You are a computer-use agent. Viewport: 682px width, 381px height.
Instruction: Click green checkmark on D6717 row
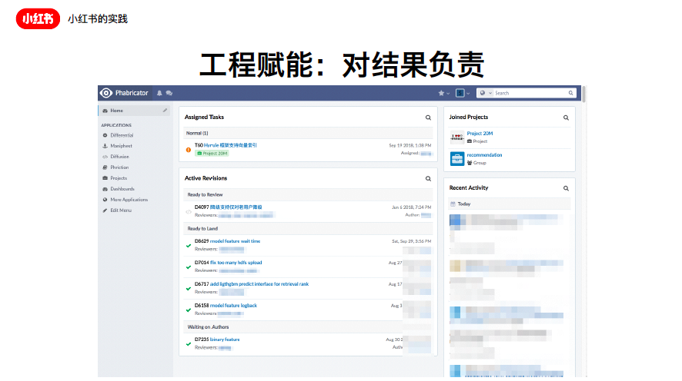(189, 288)
